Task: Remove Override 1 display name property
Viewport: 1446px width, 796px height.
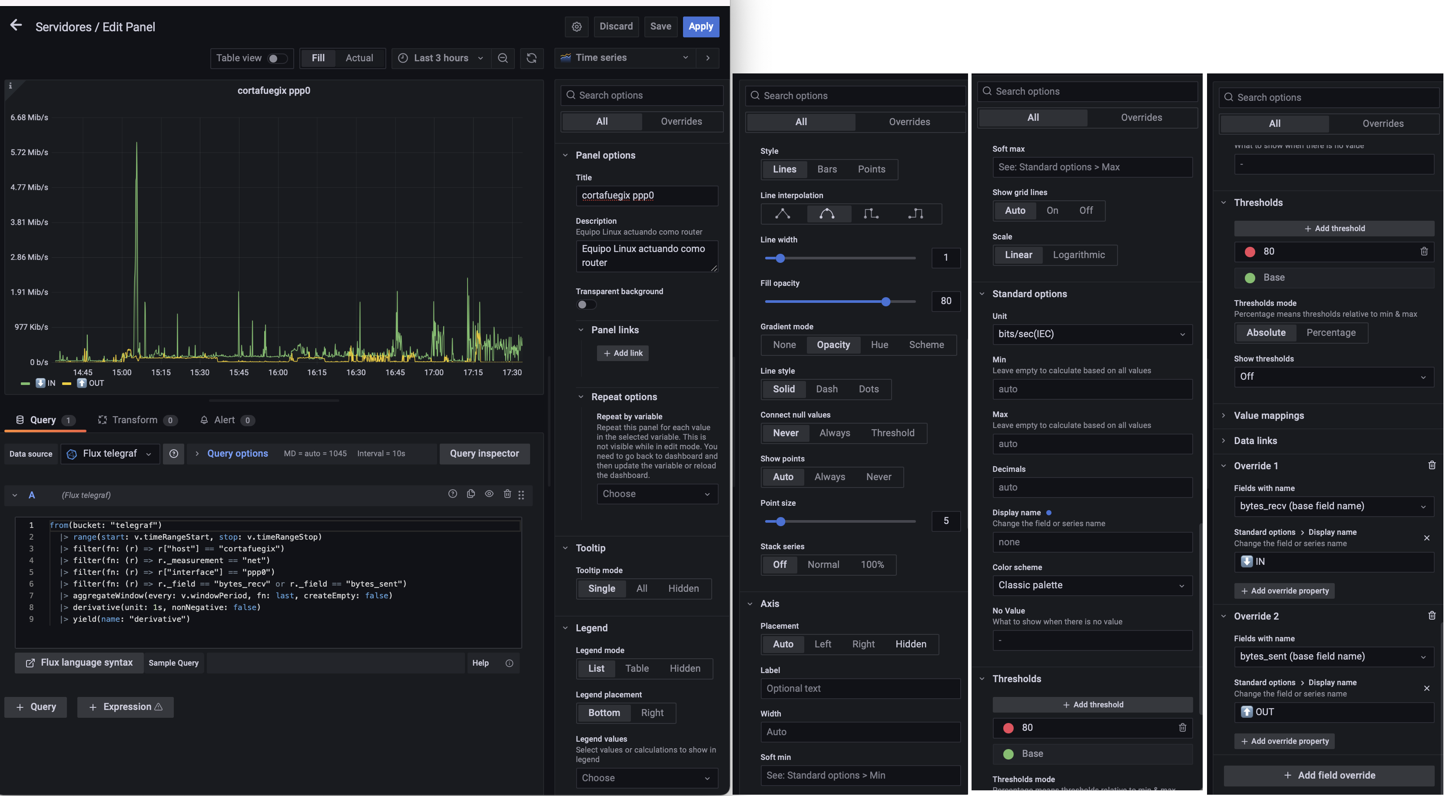Action: point(1427,538)
